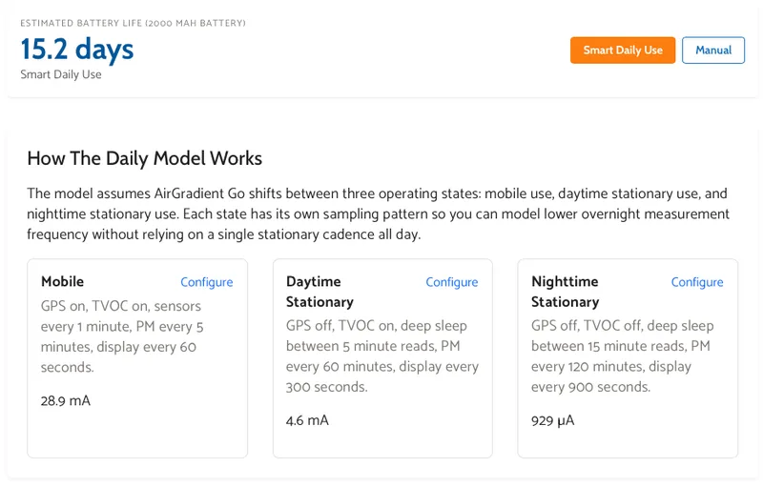Click the 4.6 mA current value

click(307, 420)
